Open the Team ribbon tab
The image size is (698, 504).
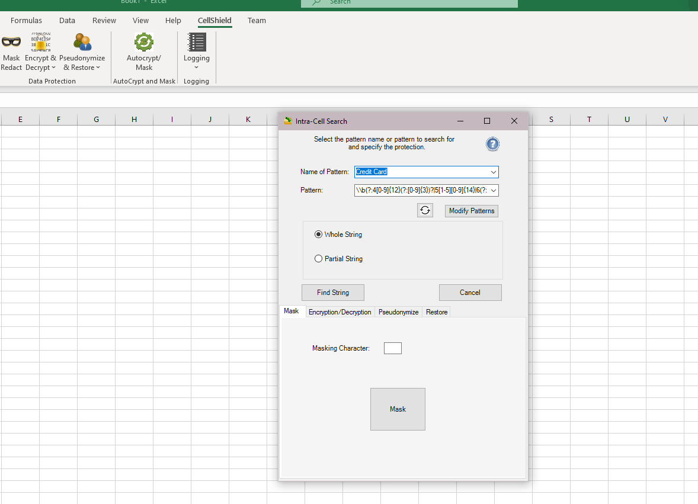[257, 21]
